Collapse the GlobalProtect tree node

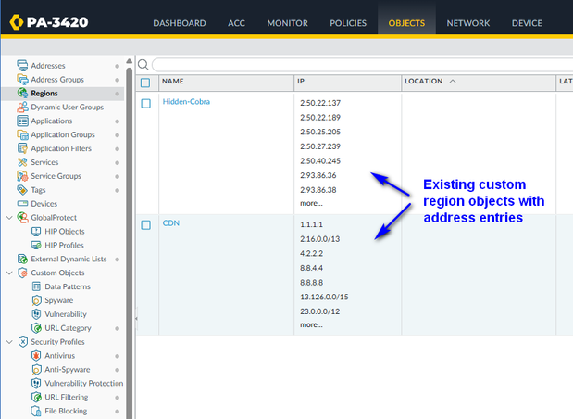[x=9, y=218]
